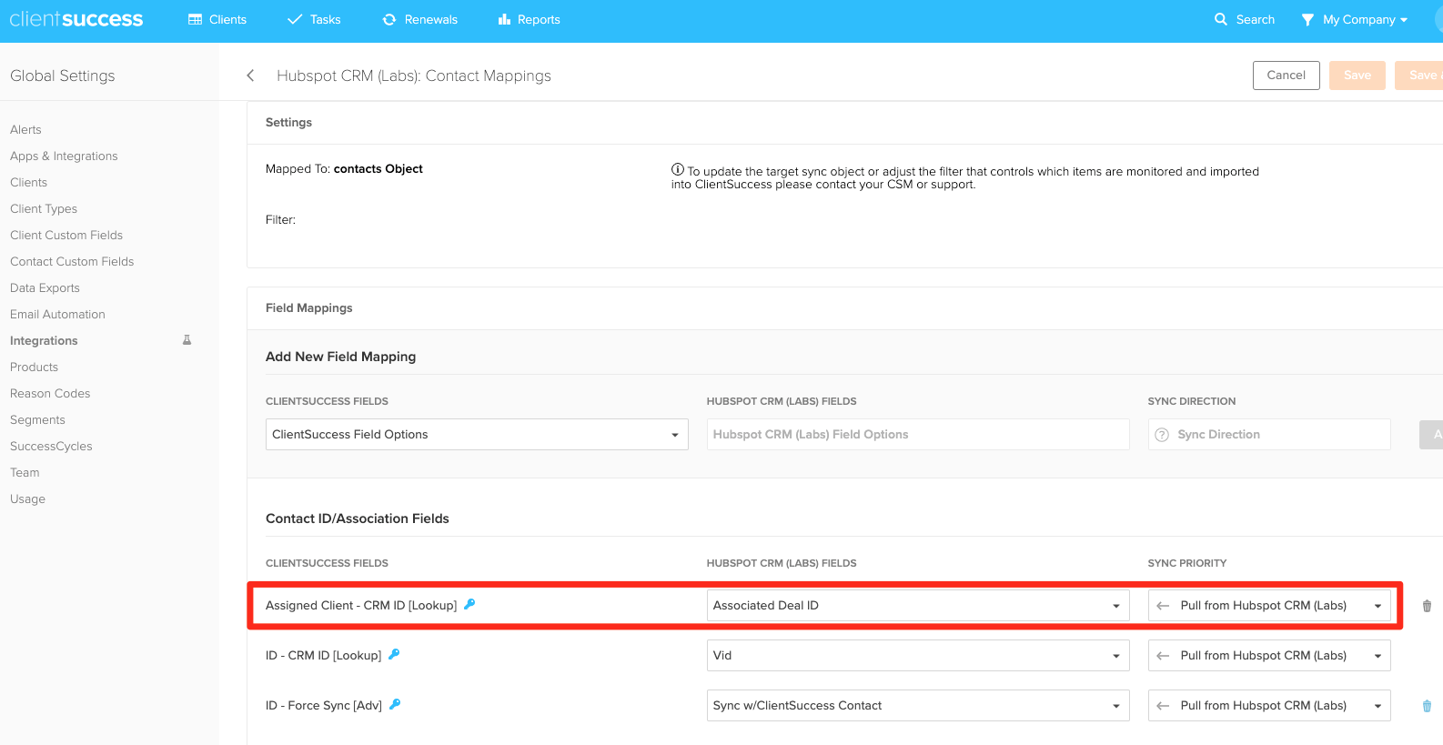The height and width of the screenshot is (745, 1443).
Task: Click the Renewals refresh icon
Action: point(389,19)
